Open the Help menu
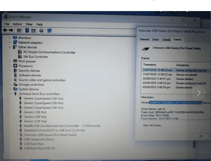This screenshot has height=161, width=211. [39, 24]
